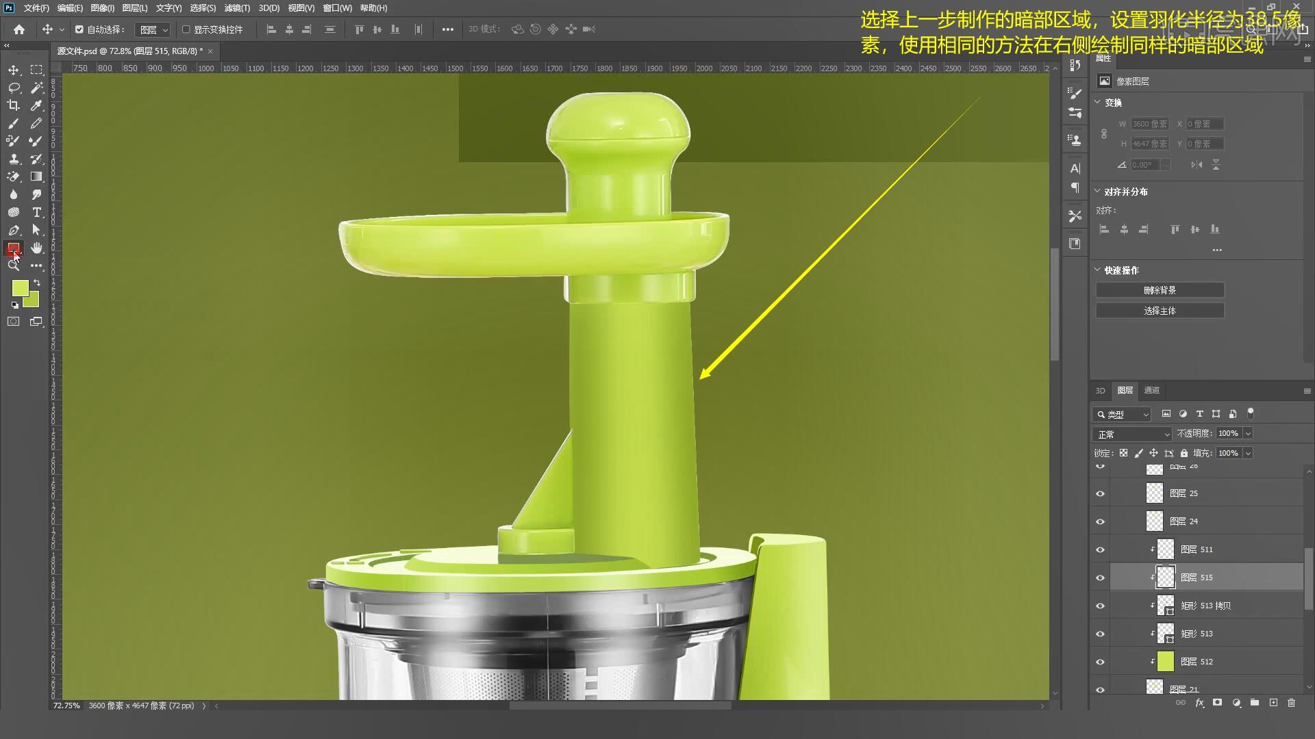Select the Hand tool
This screenshot has height=739, width=1315.
pos(36,248)
